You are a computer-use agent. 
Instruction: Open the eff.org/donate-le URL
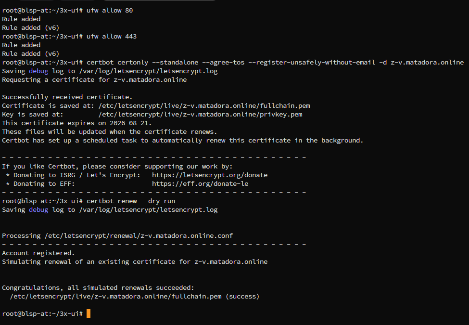200,184
